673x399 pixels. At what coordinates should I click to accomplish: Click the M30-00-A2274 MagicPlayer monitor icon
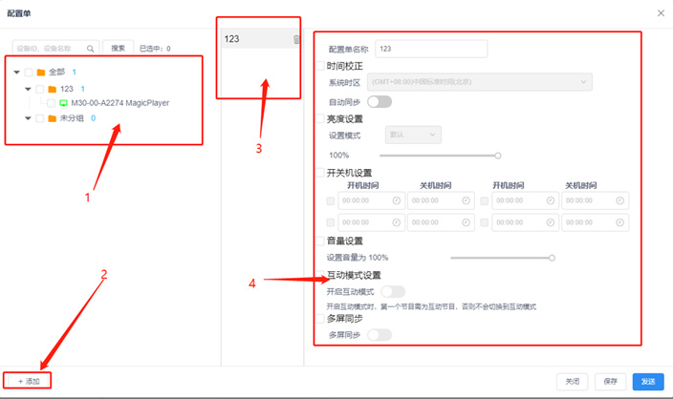64,103
